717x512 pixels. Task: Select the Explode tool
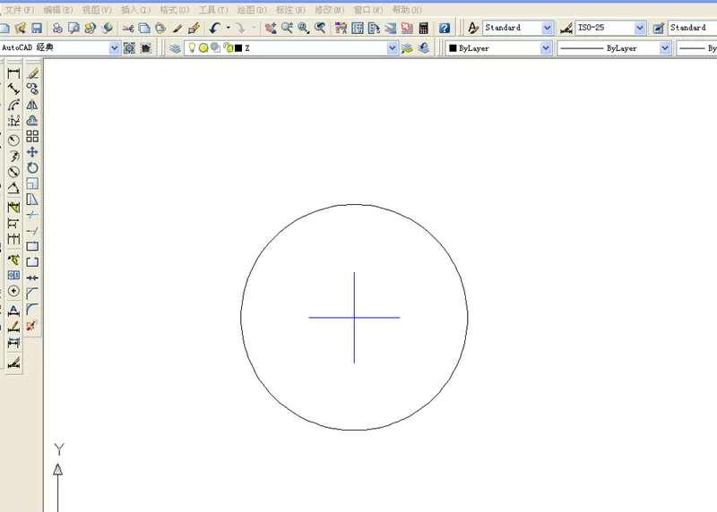point(32,325)
